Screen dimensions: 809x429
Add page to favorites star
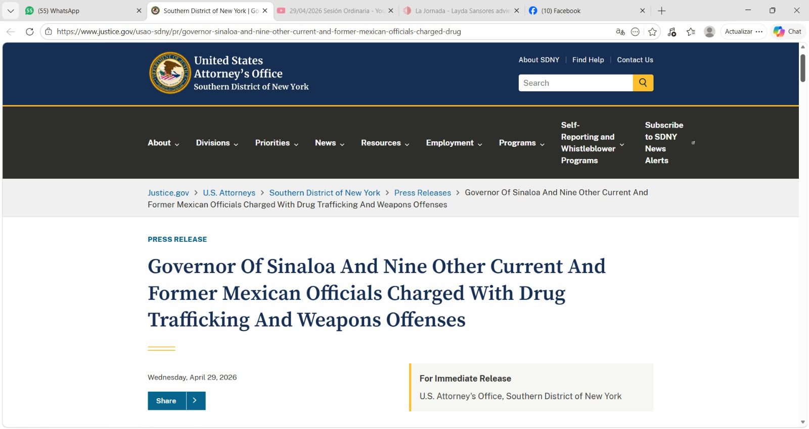pos(653,32)
